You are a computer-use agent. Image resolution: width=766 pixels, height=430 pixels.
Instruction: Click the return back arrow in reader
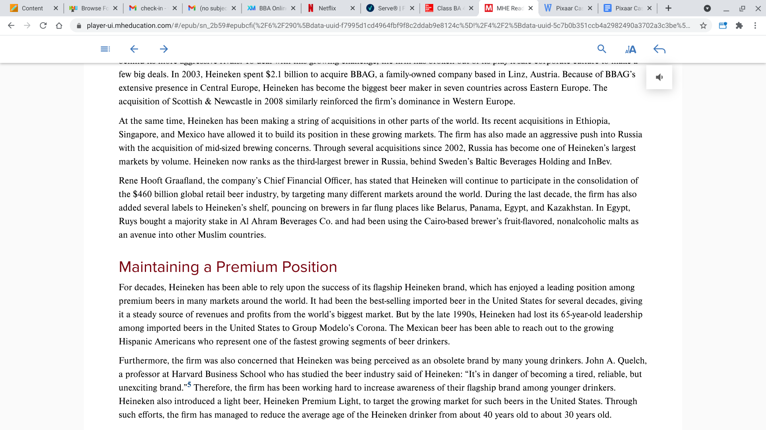[x=659, y=49]
